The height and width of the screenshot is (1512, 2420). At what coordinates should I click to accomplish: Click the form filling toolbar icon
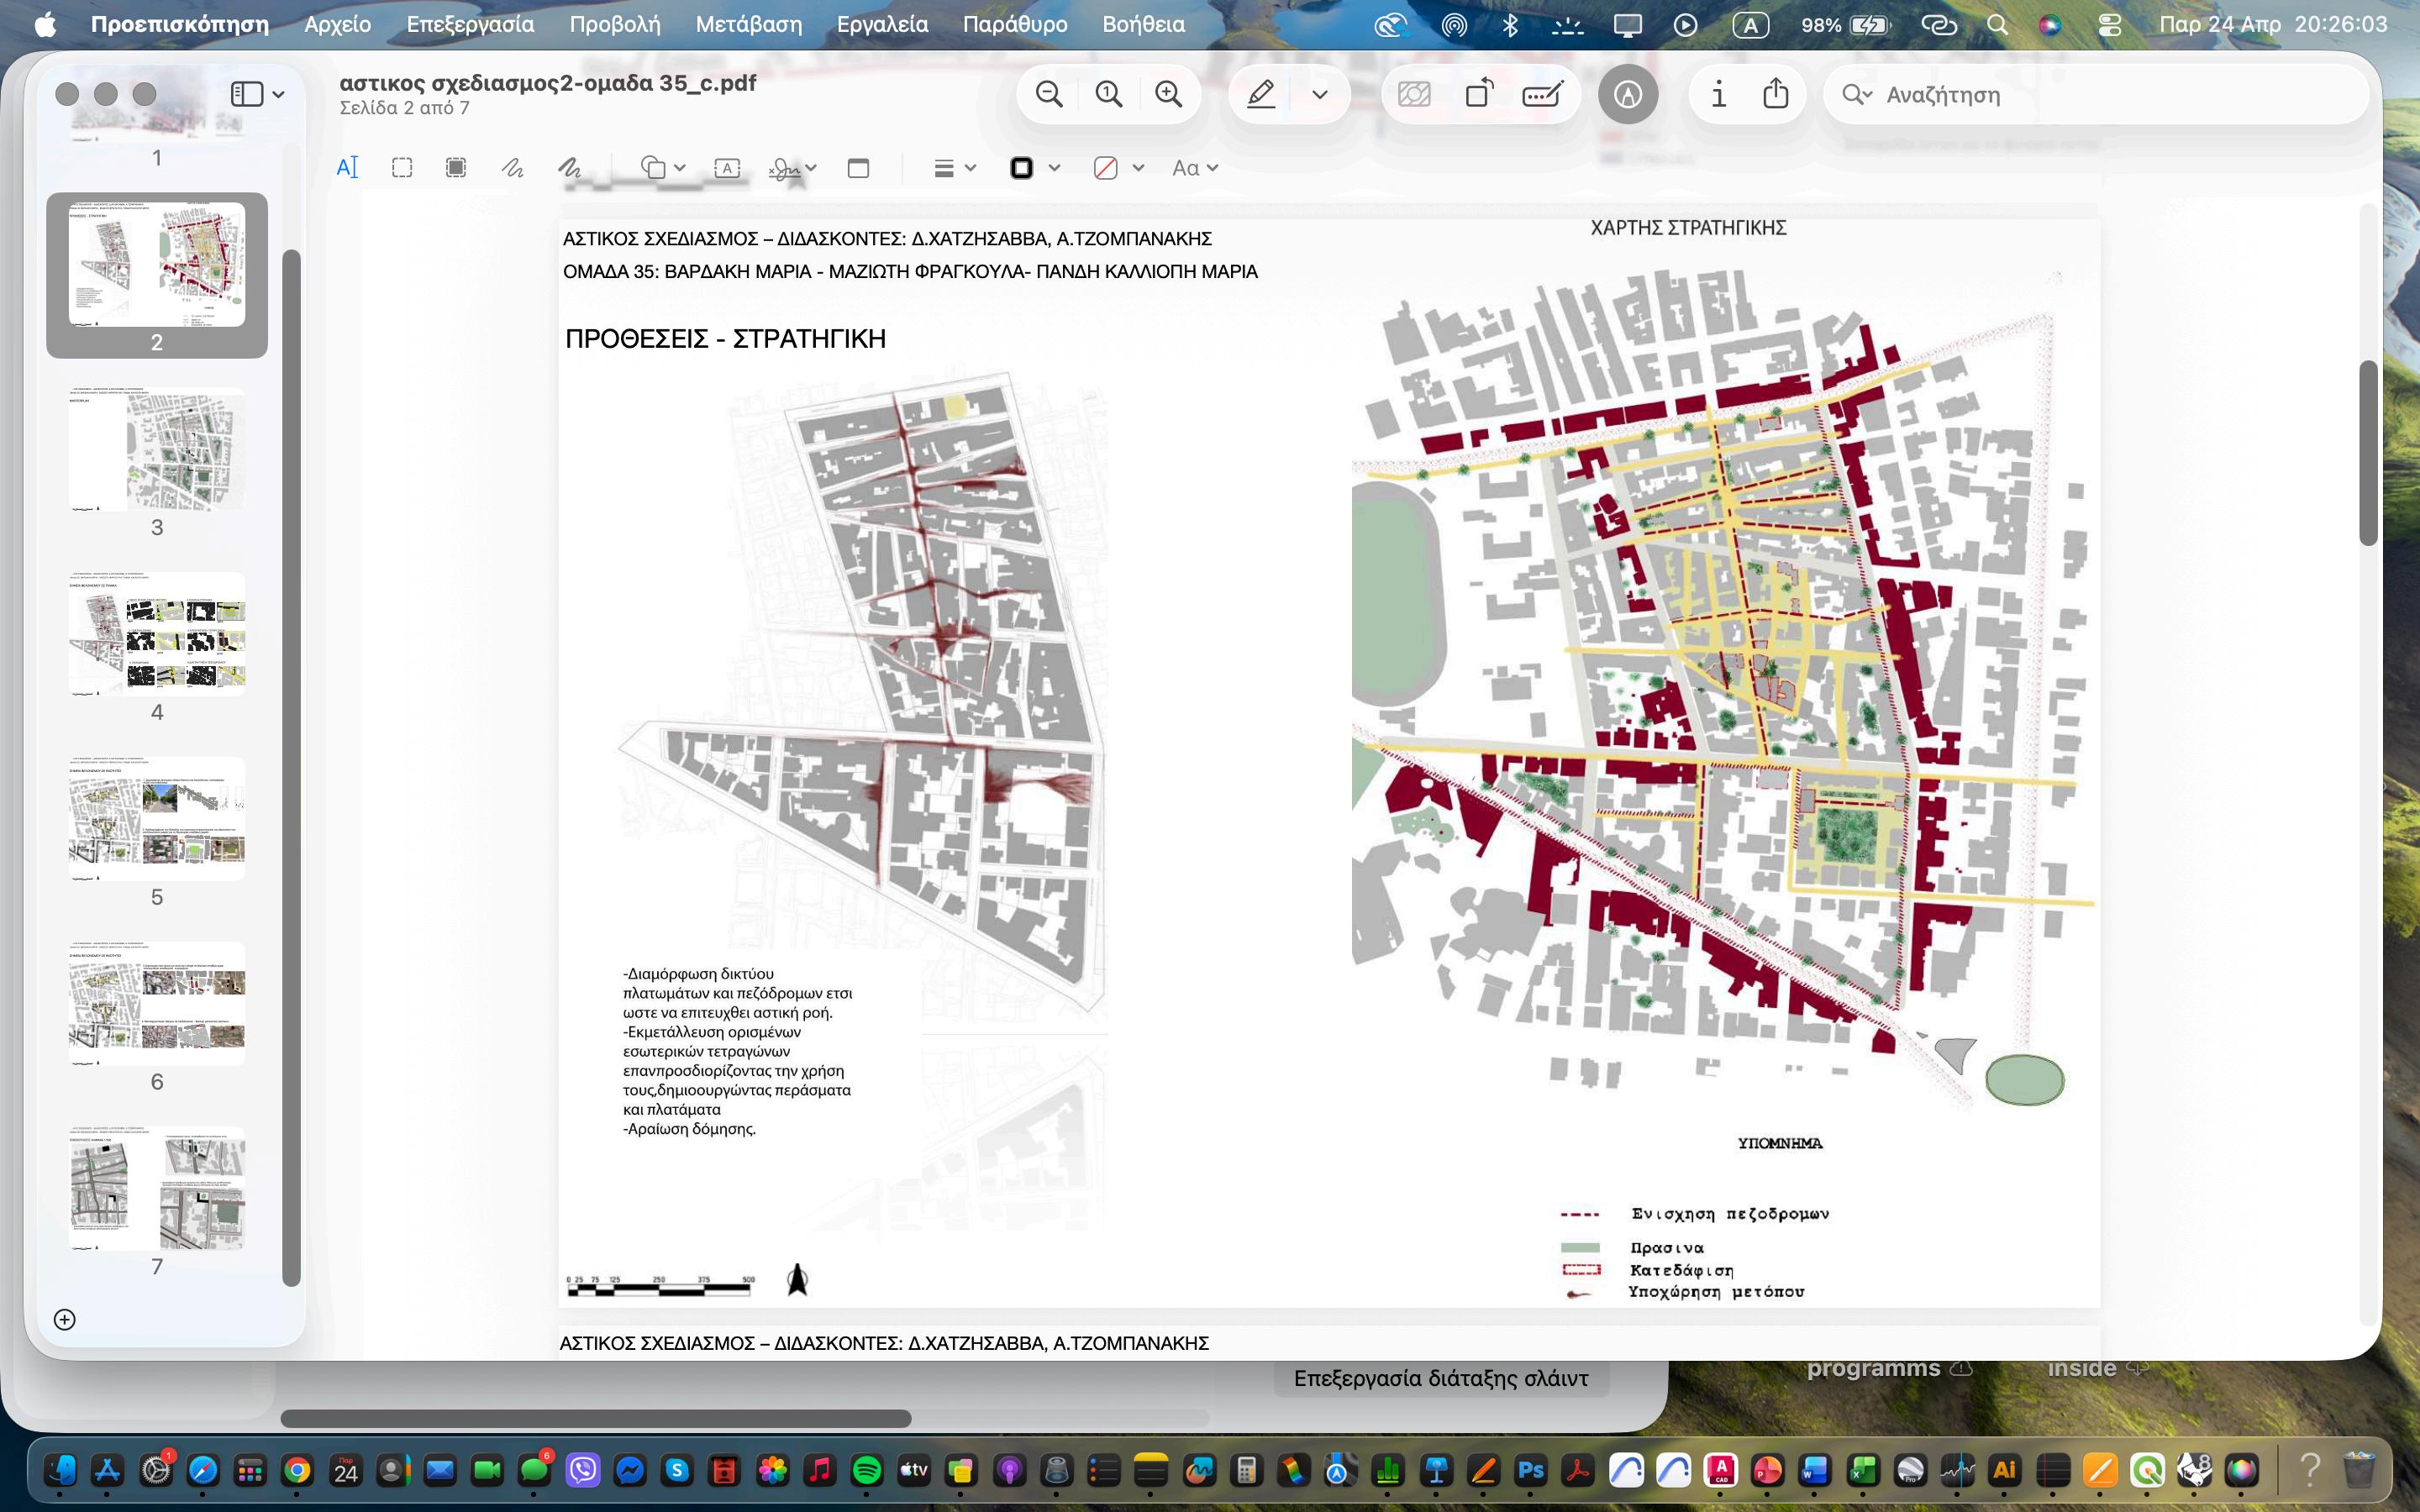pyautogui.click(x=1542, y=94)
